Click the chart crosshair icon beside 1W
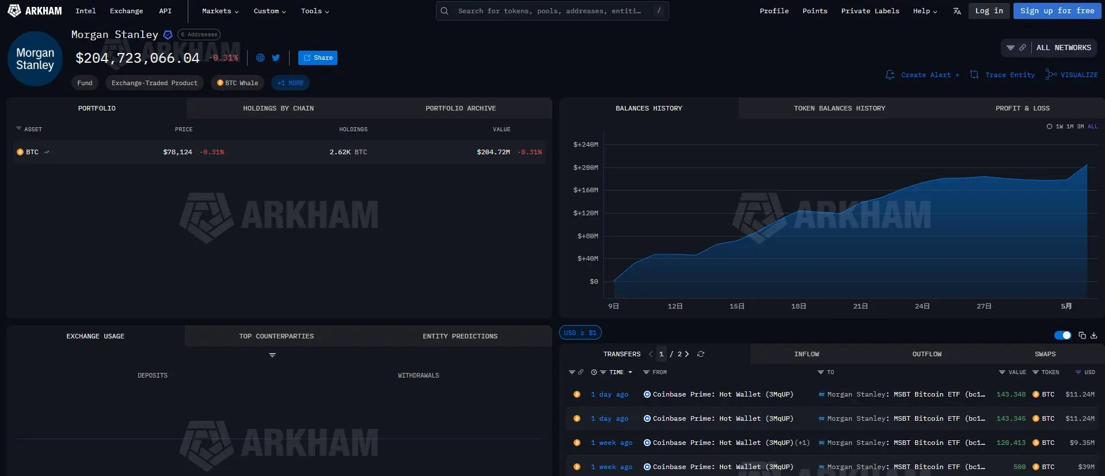1105x476 pixels. point(1049,127)
